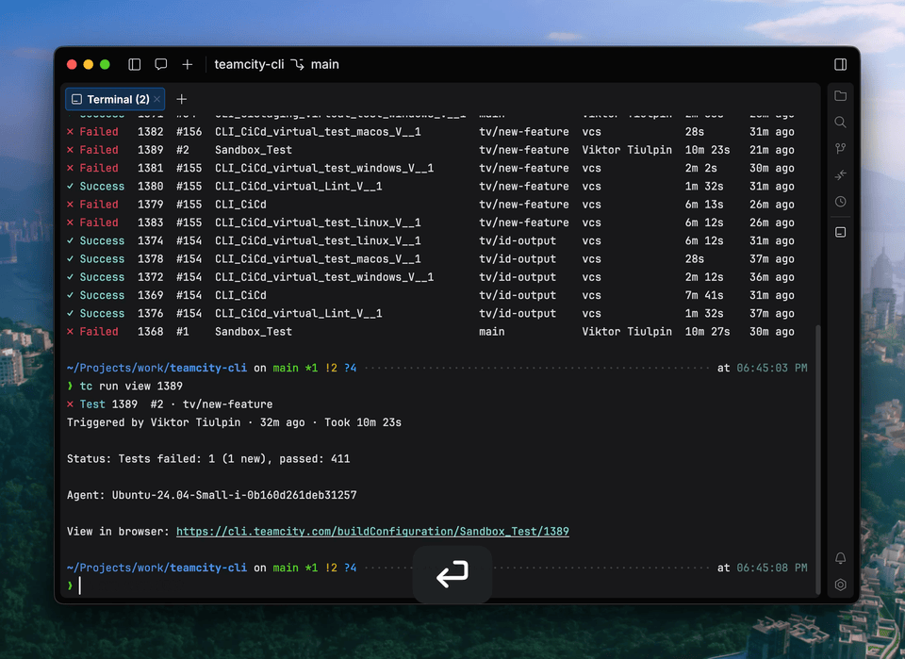This screenshot has height=659, width=905.
Task: Open the Notifications bell
Action: pyautogui.click(x=840, y=558)
